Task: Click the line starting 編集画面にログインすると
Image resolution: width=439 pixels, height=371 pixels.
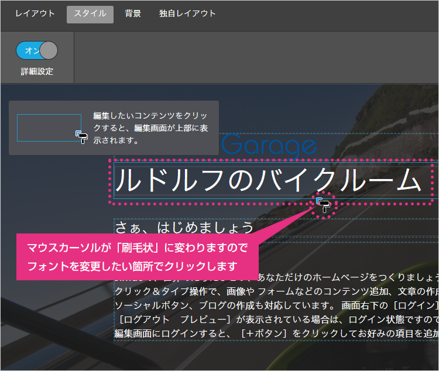Action: 277,333
